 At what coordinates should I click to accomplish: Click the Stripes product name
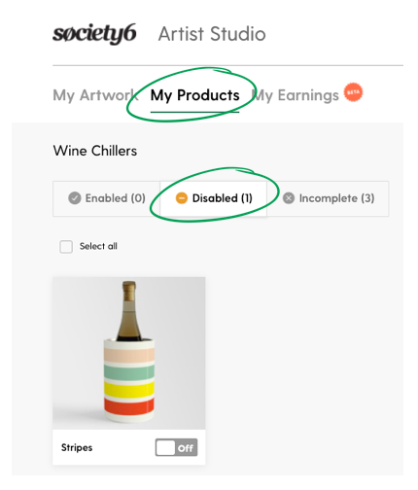pyautogui.click(x=77, y=447)
